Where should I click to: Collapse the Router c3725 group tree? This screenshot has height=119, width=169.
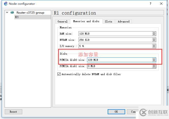click(x=7, y=12)
